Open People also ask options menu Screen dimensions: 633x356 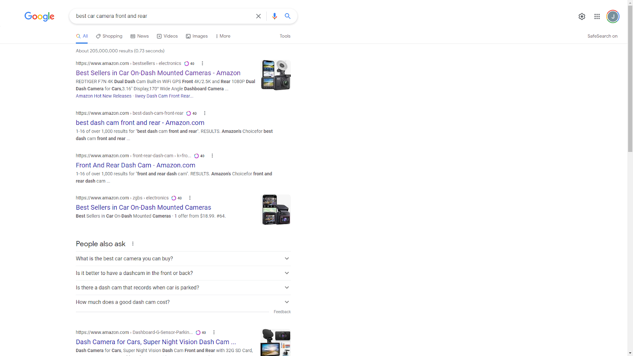[x=133, y=244]
